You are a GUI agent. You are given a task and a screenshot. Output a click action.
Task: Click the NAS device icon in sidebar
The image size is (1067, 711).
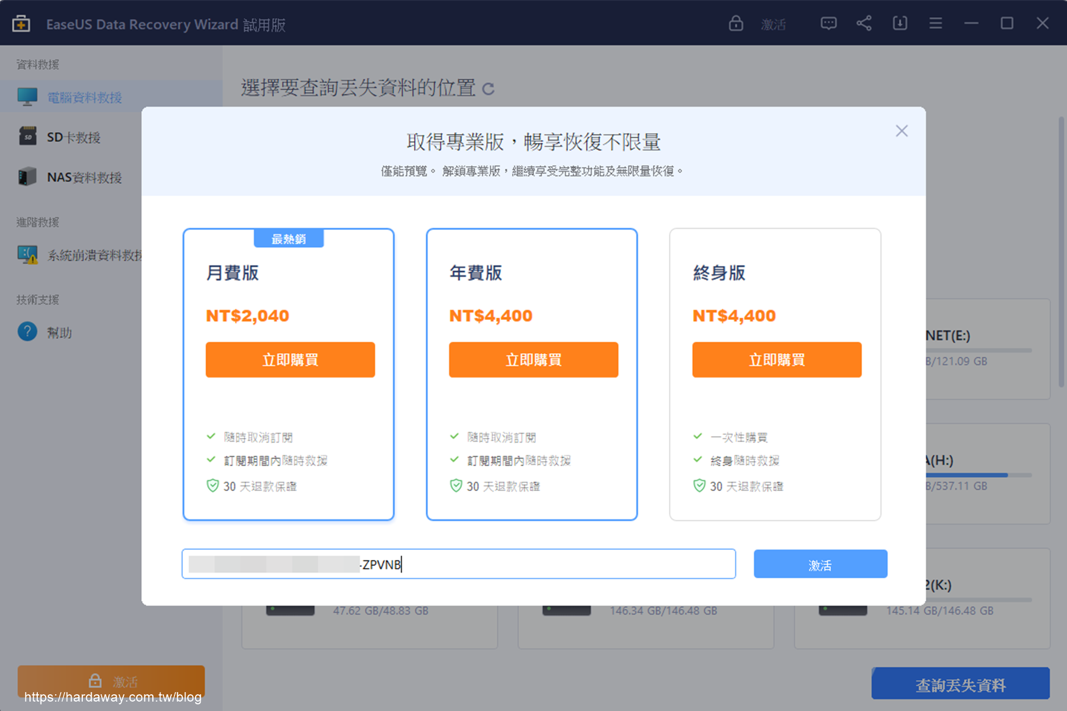[27, 177]
